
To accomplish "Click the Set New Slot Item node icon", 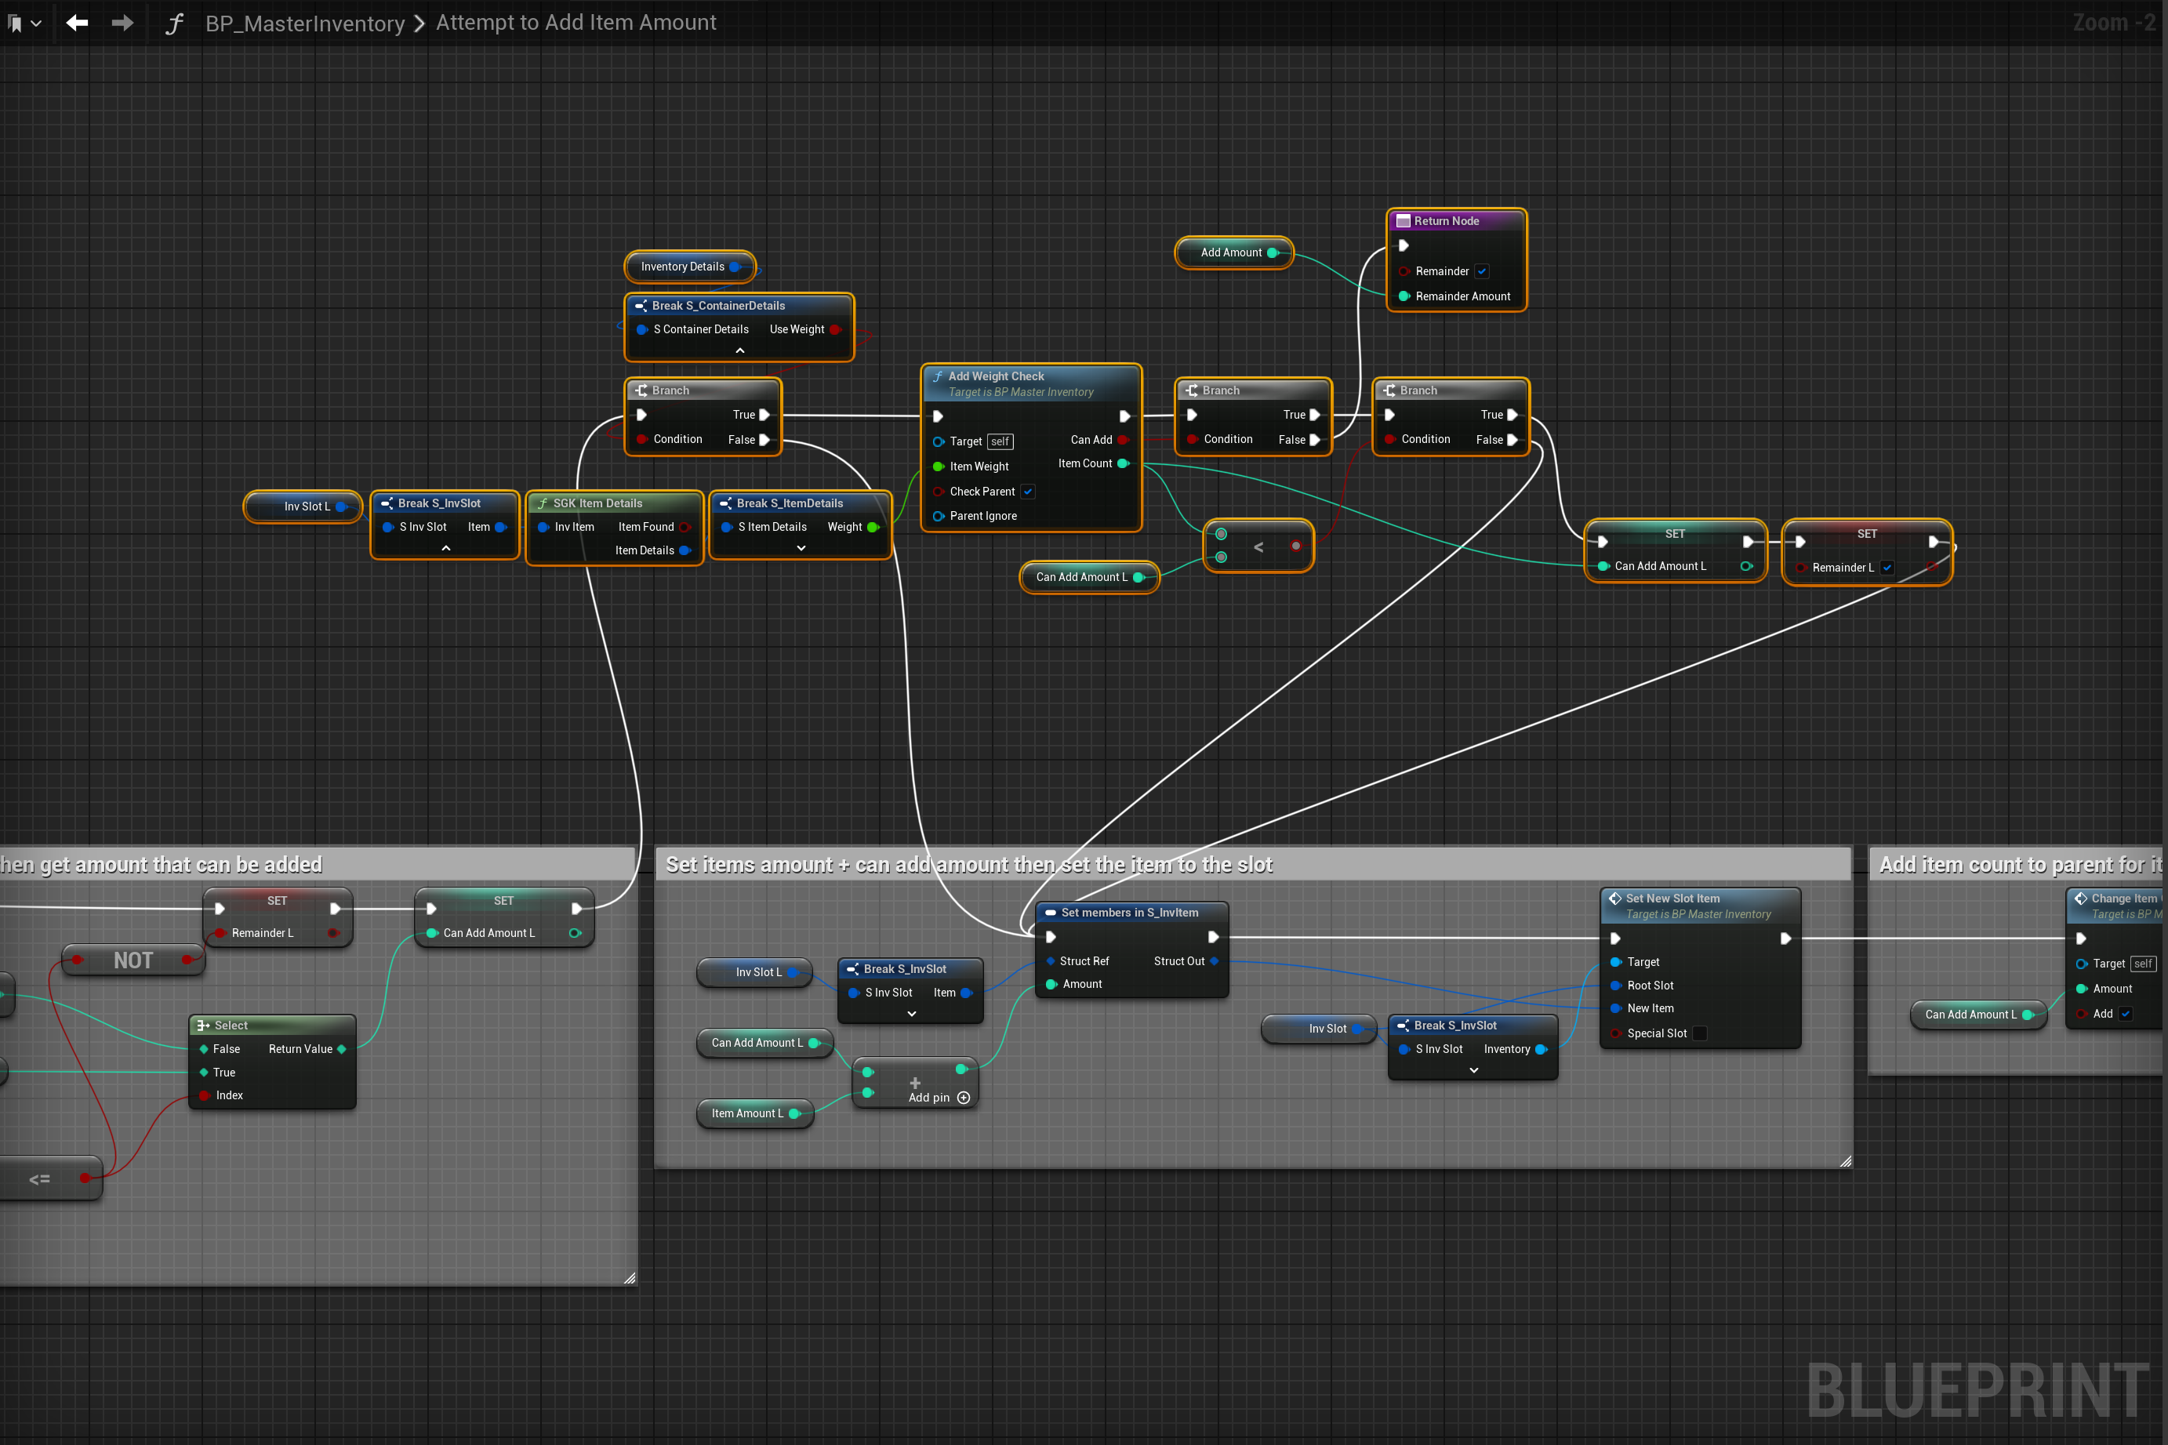I will coord(1614,899).
